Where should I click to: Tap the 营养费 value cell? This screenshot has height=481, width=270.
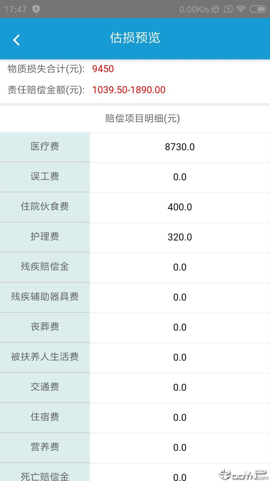pos(180,447)
